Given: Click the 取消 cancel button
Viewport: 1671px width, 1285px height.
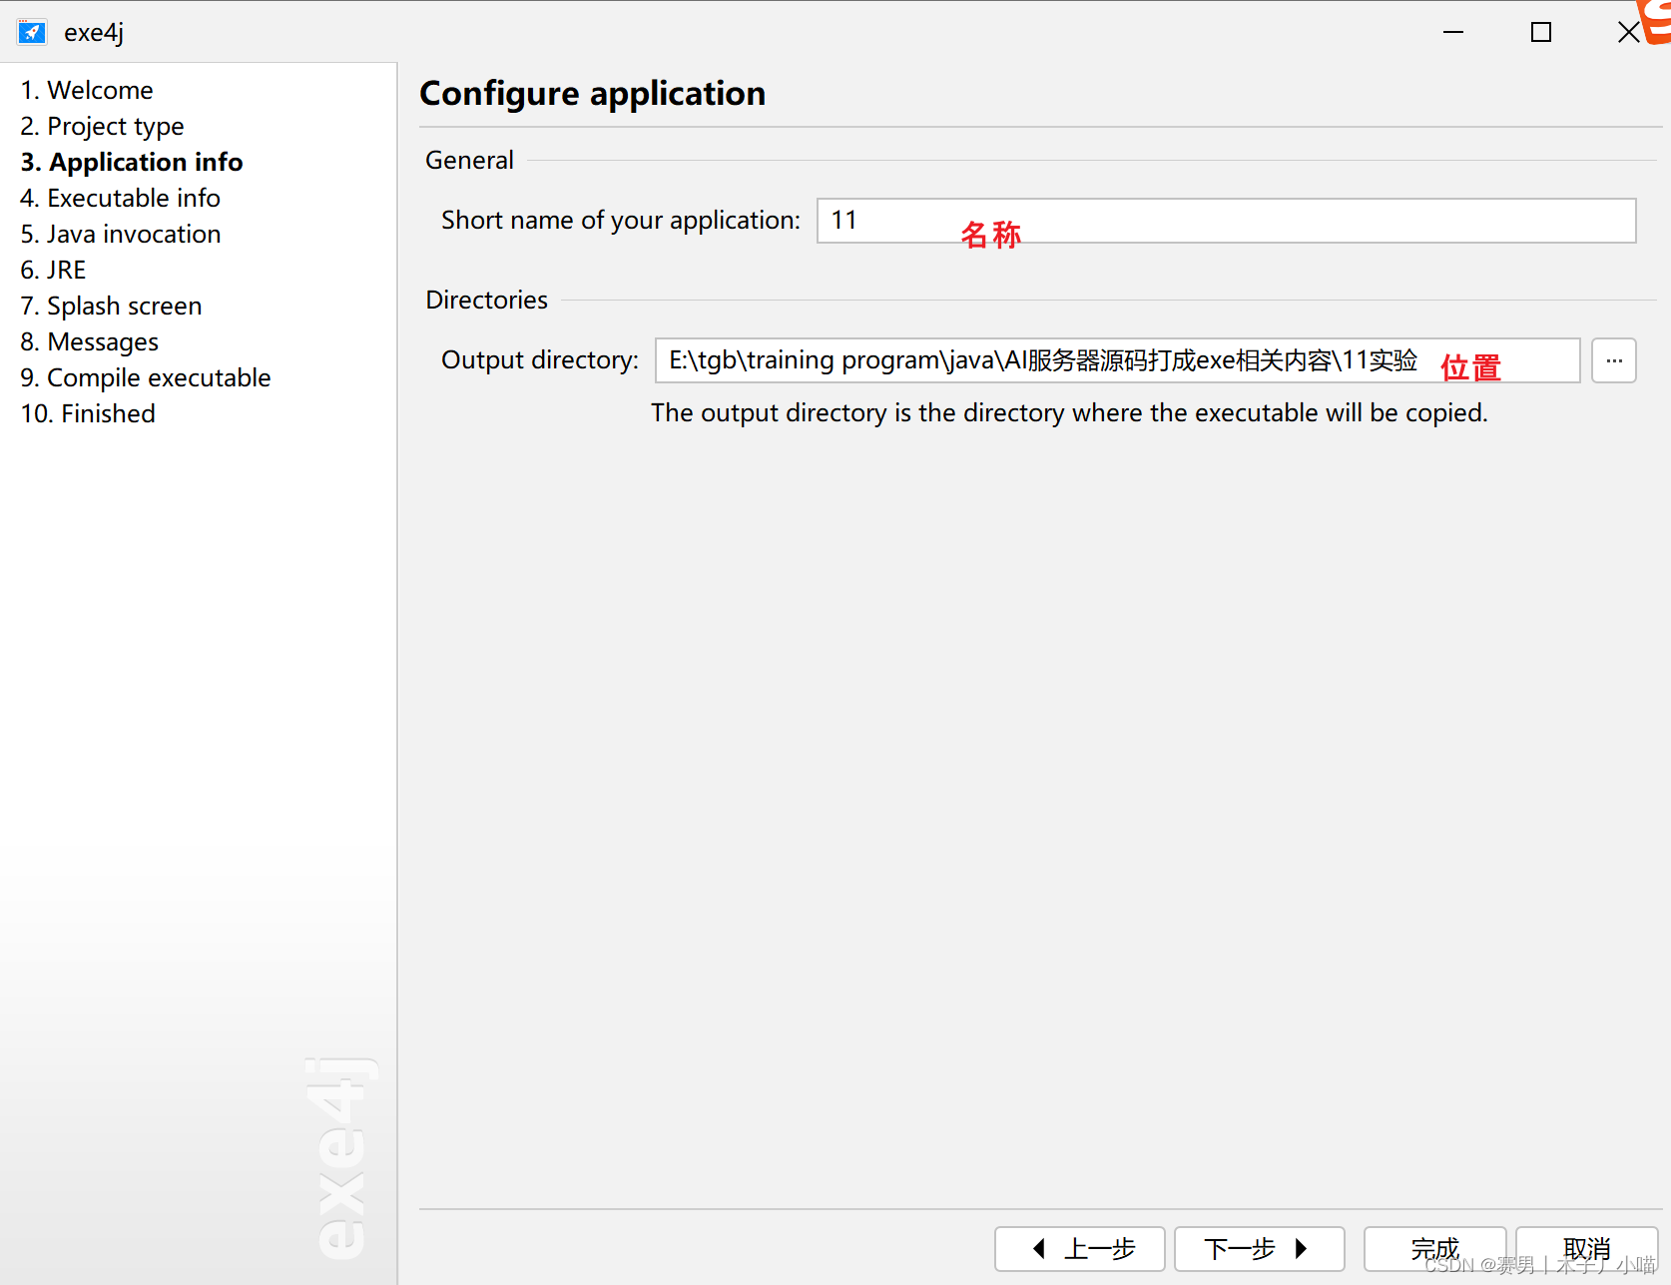Looking at the screenshot, I should 1587,1249.
